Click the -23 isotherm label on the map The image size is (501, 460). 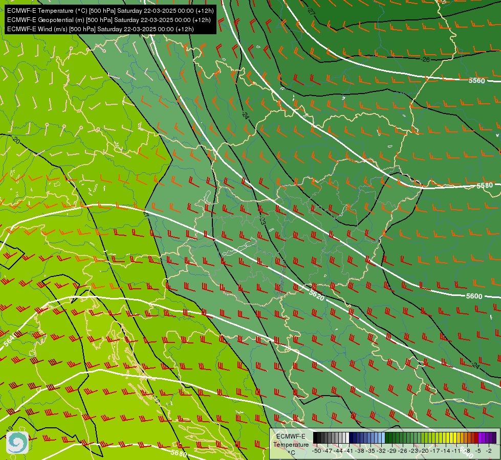coord(262,220)
